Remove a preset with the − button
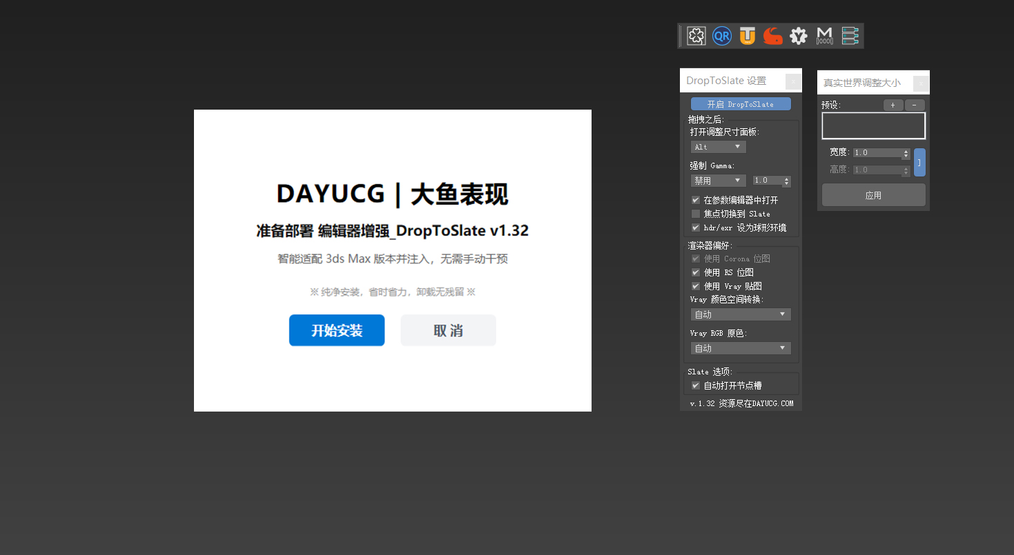The image size is (1014, 555). (915, 105)
